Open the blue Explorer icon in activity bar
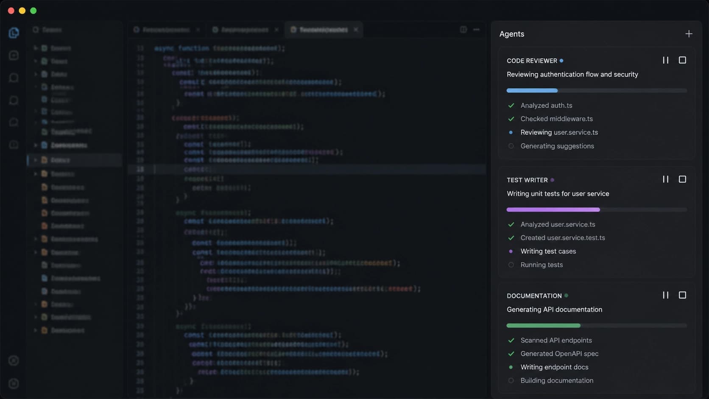 click(x=14, y=33)
